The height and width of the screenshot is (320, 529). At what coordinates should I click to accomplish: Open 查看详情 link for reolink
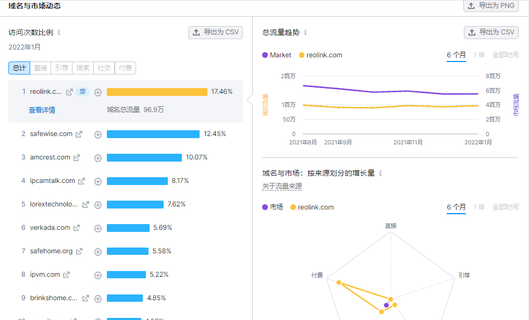point(42,110)
